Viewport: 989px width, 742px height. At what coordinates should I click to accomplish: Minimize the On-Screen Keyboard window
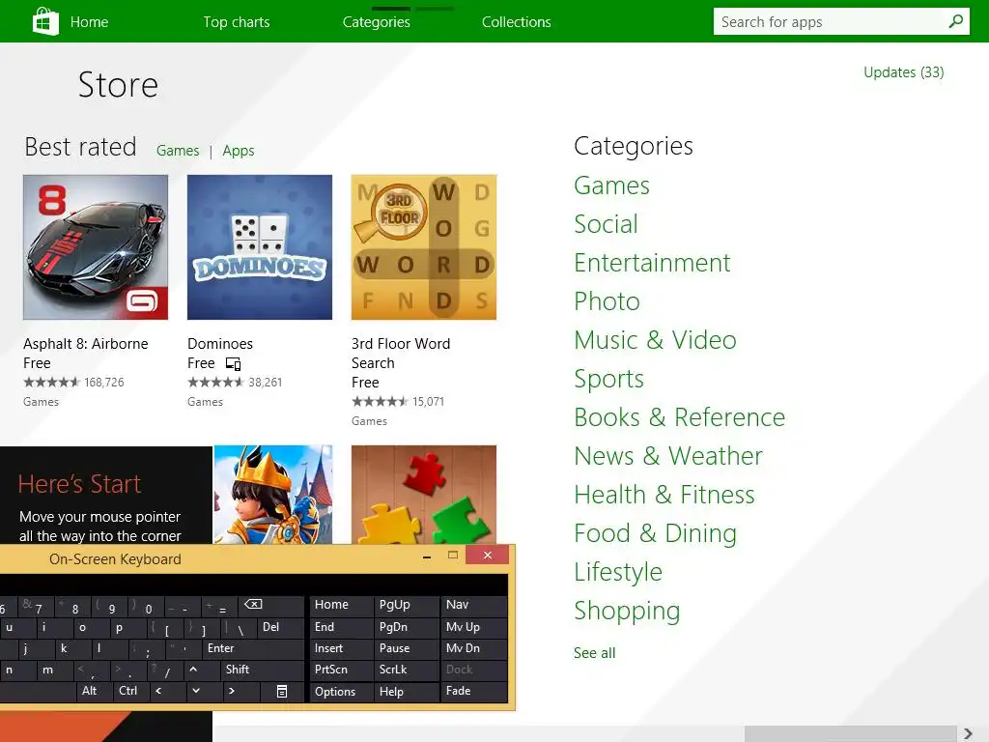(x=427, y=556)
